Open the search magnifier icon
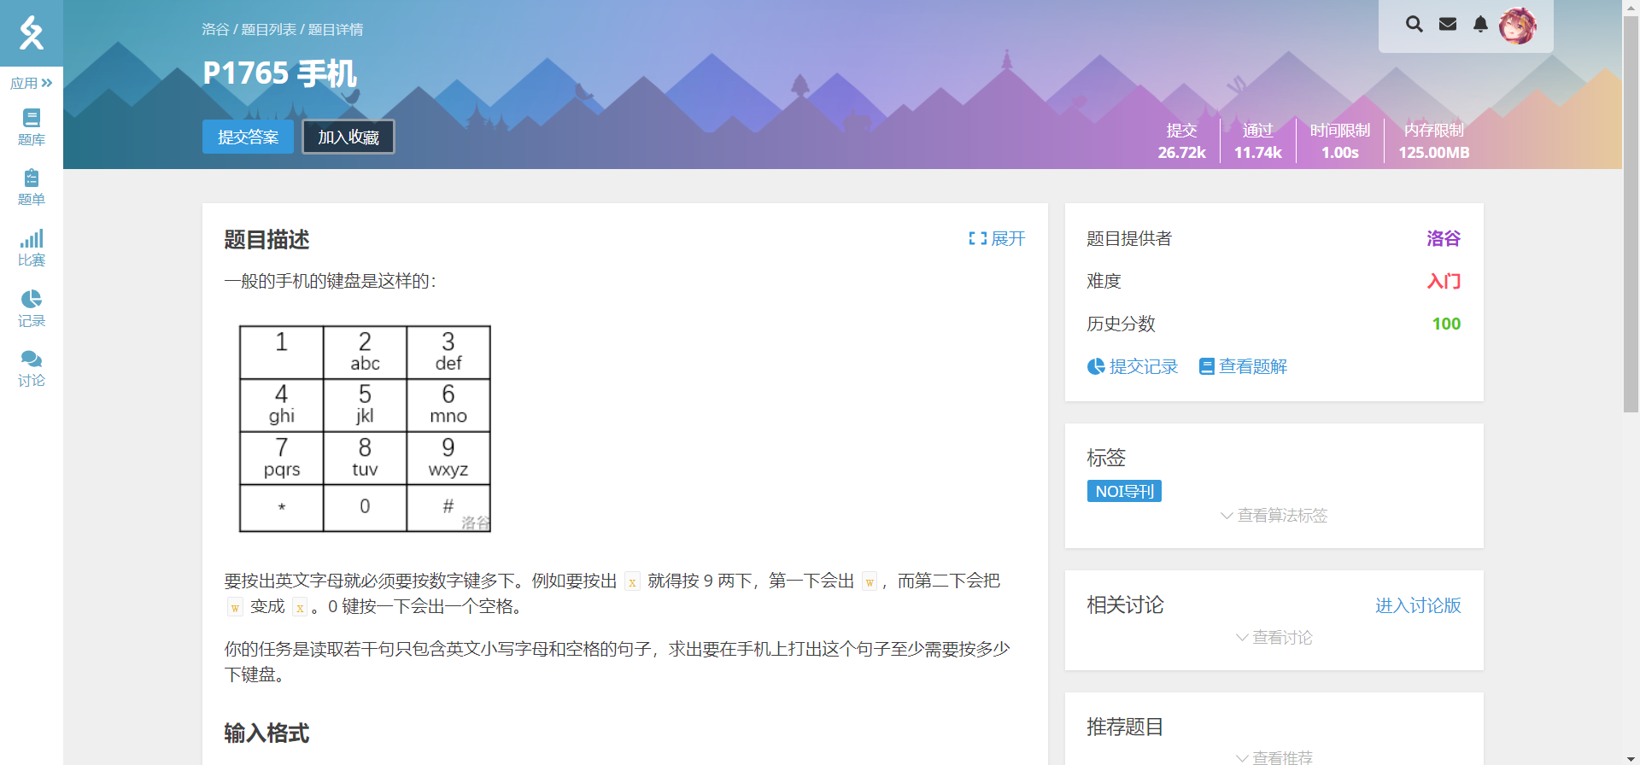 (x=1414, y=25)
